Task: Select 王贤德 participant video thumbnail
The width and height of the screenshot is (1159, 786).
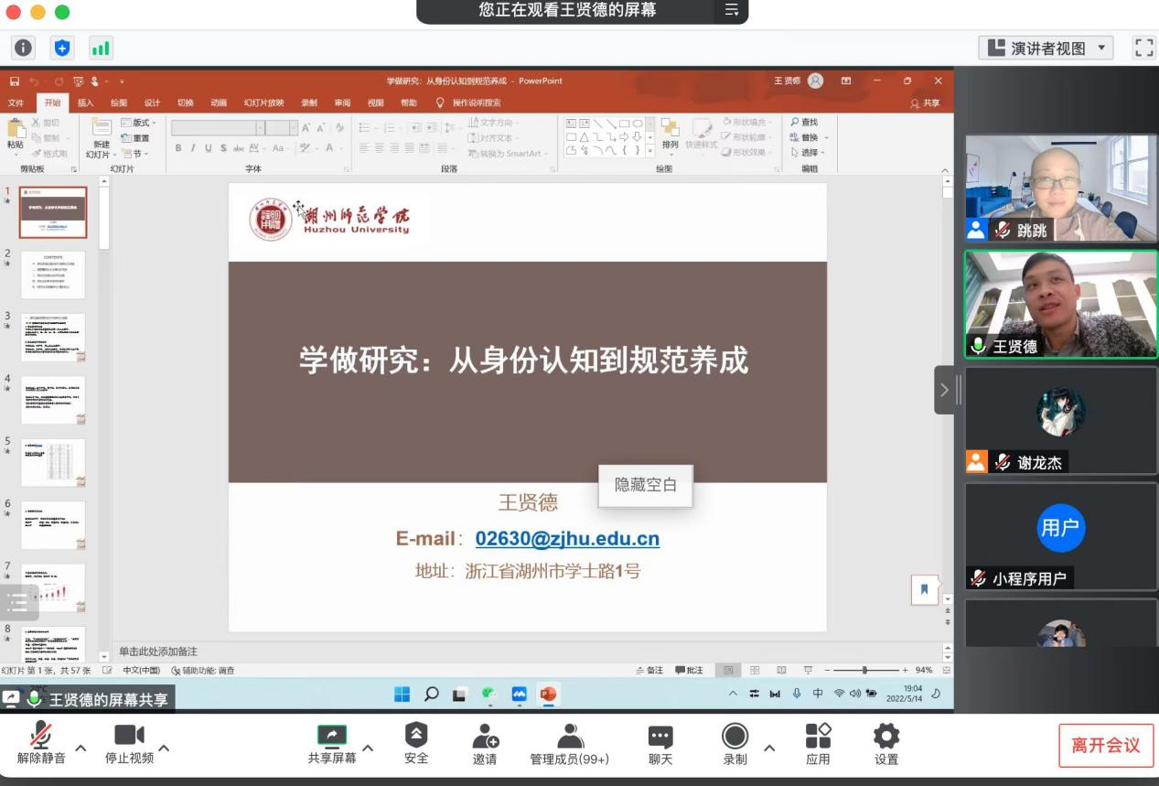Action: point(1060,304)
